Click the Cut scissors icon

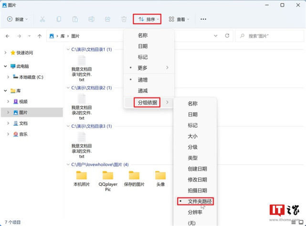[42, 19]
